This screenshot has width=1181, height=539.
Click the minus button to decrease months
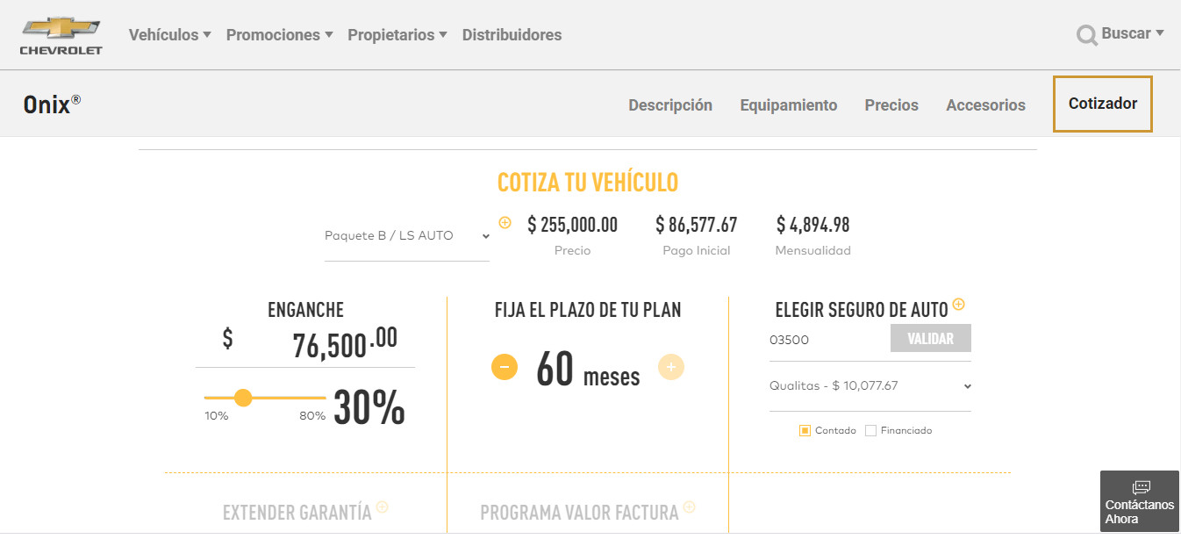(x=505, y=367)
